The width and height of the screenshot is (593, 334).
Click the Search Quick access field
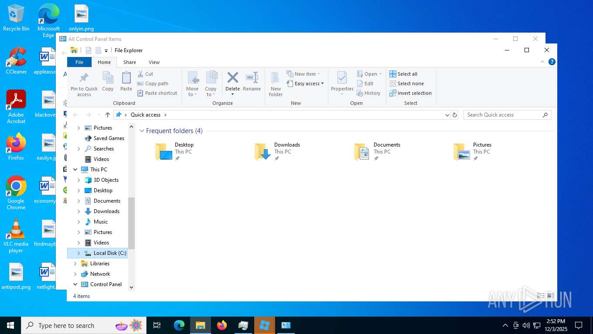click(507, 115)
